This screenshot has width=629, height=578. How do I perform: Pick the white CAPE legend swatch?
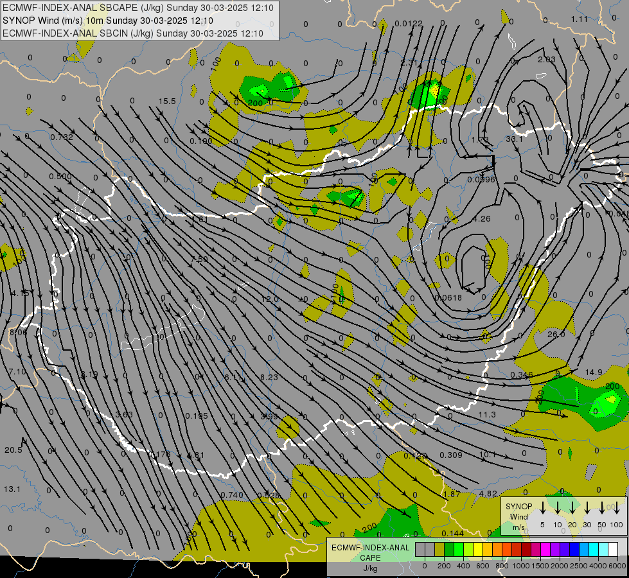[613, 549]
